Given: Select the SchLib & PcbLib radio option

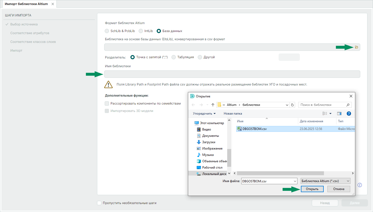Looking at the screenshot, I should (107, 31).
